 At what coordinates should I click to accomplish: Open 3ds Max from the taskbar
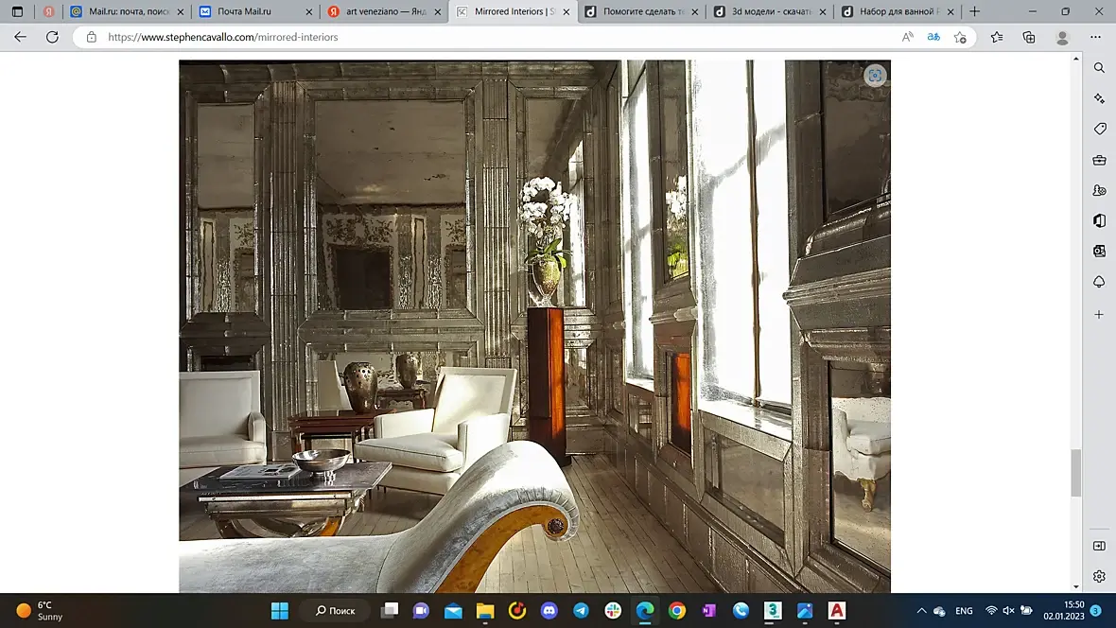pos(773,610)
